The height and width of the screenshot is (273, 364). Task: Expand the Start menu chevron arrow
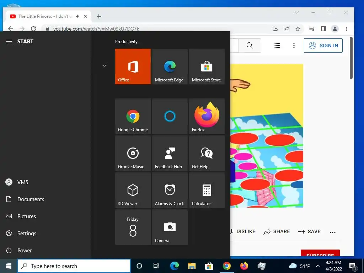click(x=105, y=66)
